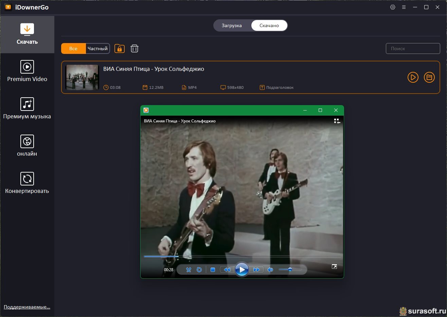Open iDownerGo settings gear icon
This screenshot has height=317, width=447.
pos(393,7)
